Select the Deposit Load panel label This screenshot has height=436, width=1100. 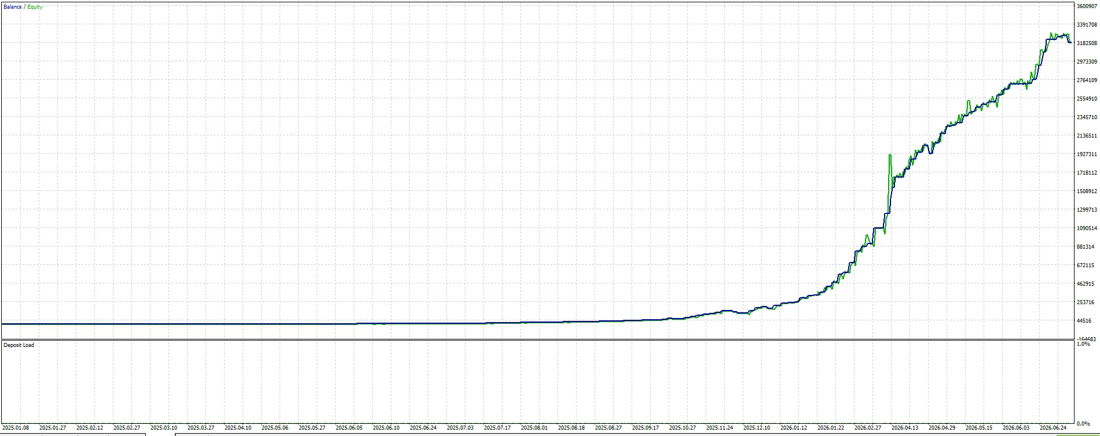(19, 345)
